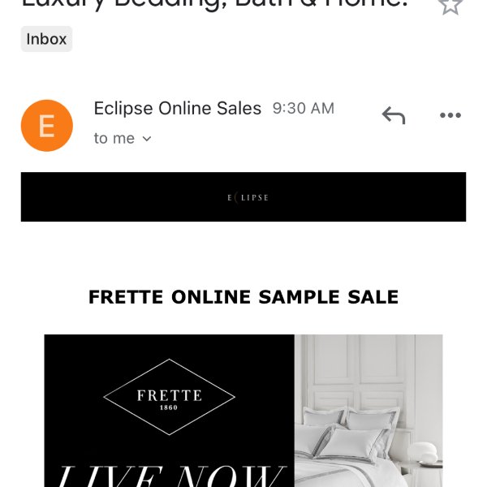Tap the email subject line text

coord(214,5)
